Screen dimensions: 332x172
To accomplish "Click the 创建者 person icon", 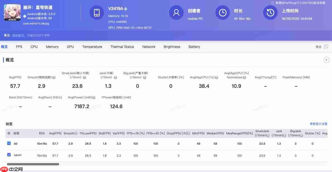I will pos(176,13).
